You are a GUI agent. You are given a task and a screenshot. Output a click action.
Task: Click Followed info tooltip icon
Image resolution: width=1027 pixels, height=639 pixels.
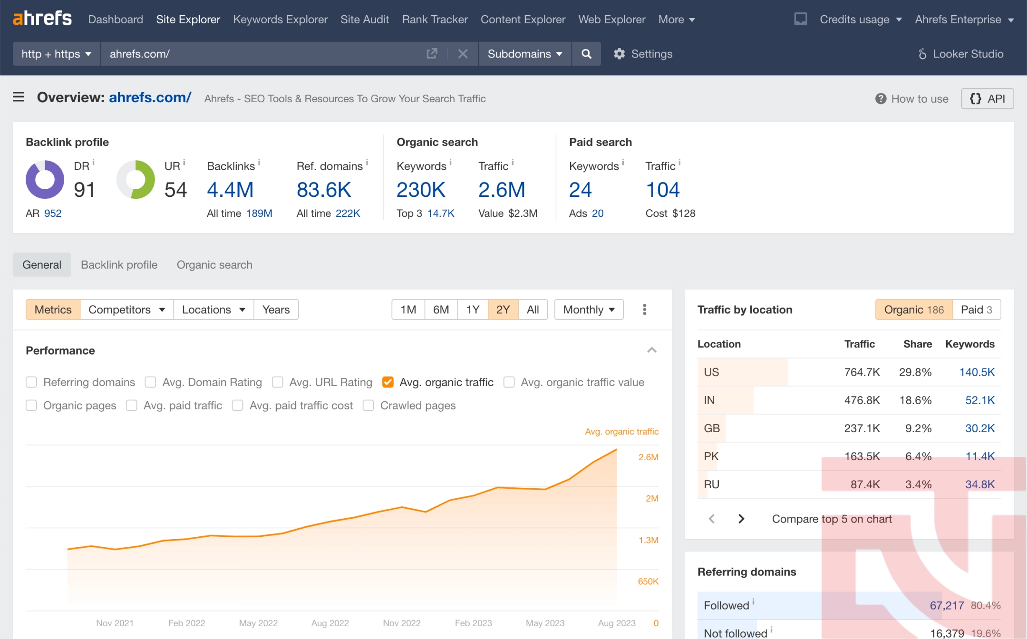(753, 602)
